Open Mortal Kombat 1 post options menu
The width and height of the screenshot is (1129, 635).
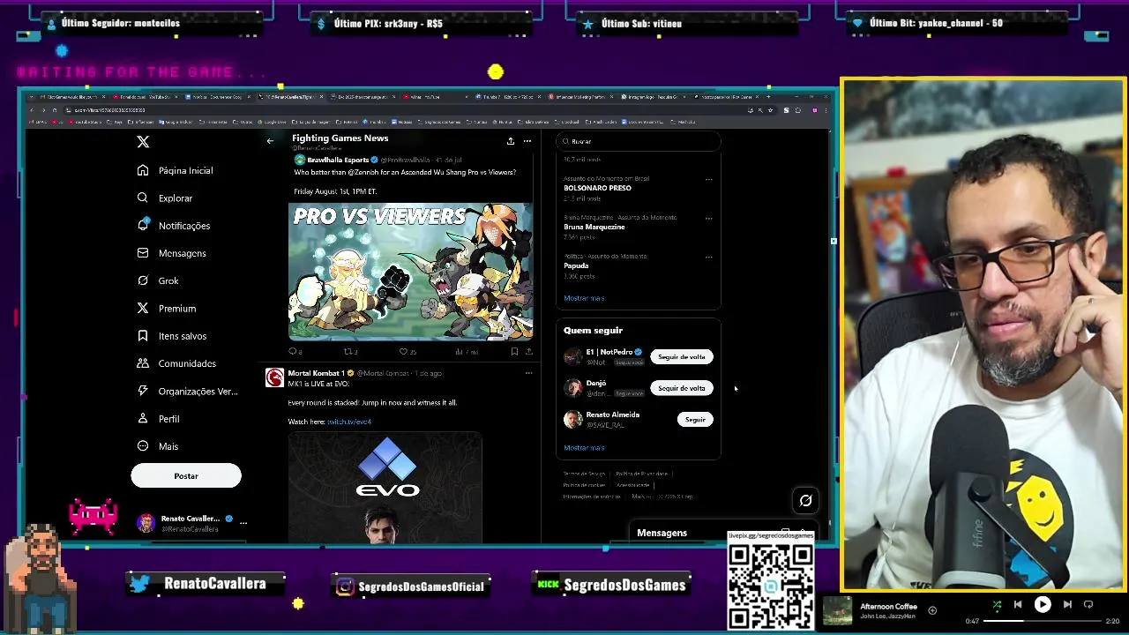528,373
